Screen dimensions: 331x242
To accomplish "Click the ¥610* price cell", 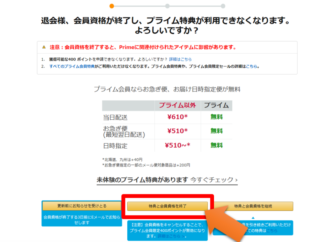I will 177,117.
